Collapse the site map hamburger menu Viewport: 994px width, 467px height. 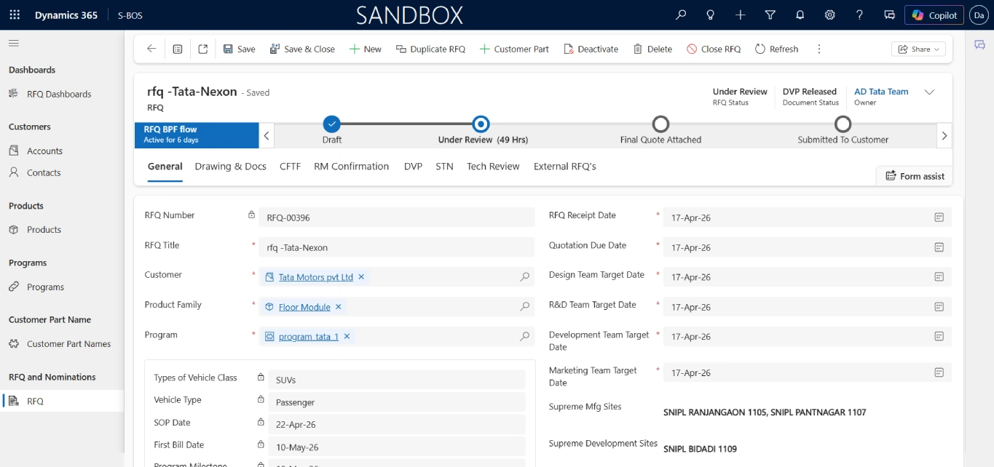coord(13,43)
